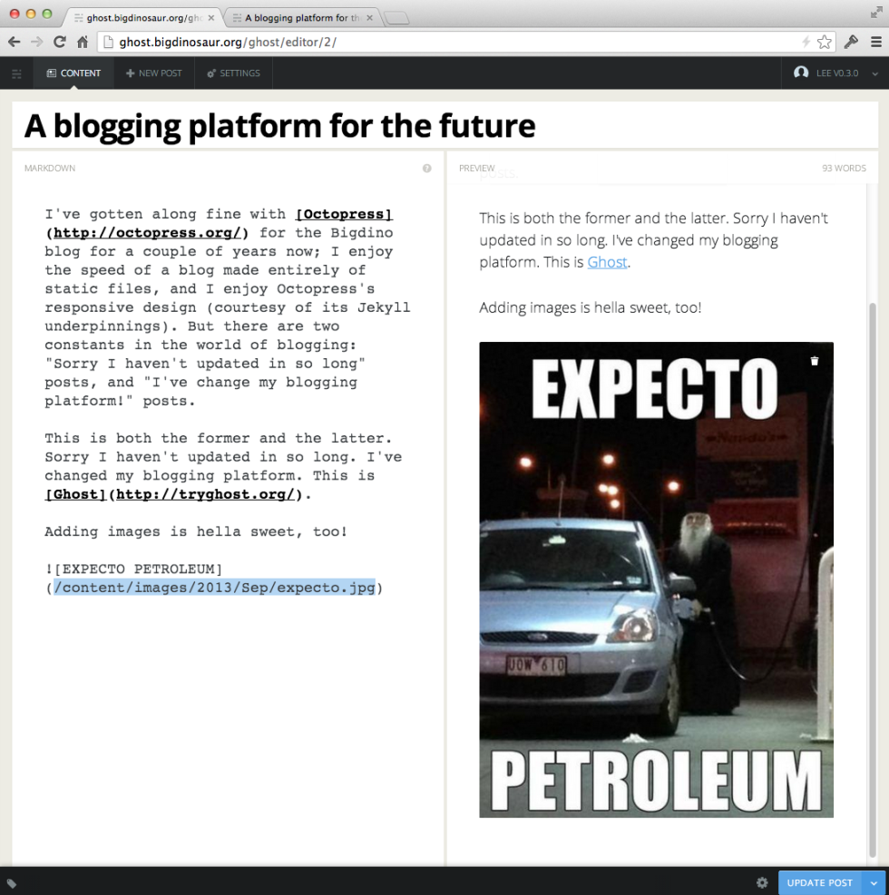Click the hamburger icon left of Content

click(16, 73)
